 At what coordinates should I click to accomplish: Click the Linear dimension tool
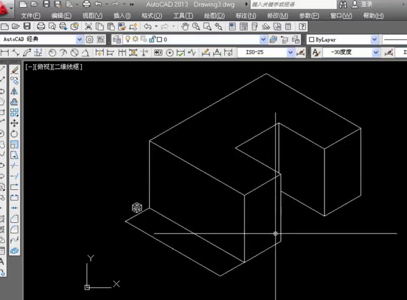click(x=5, y=53)
